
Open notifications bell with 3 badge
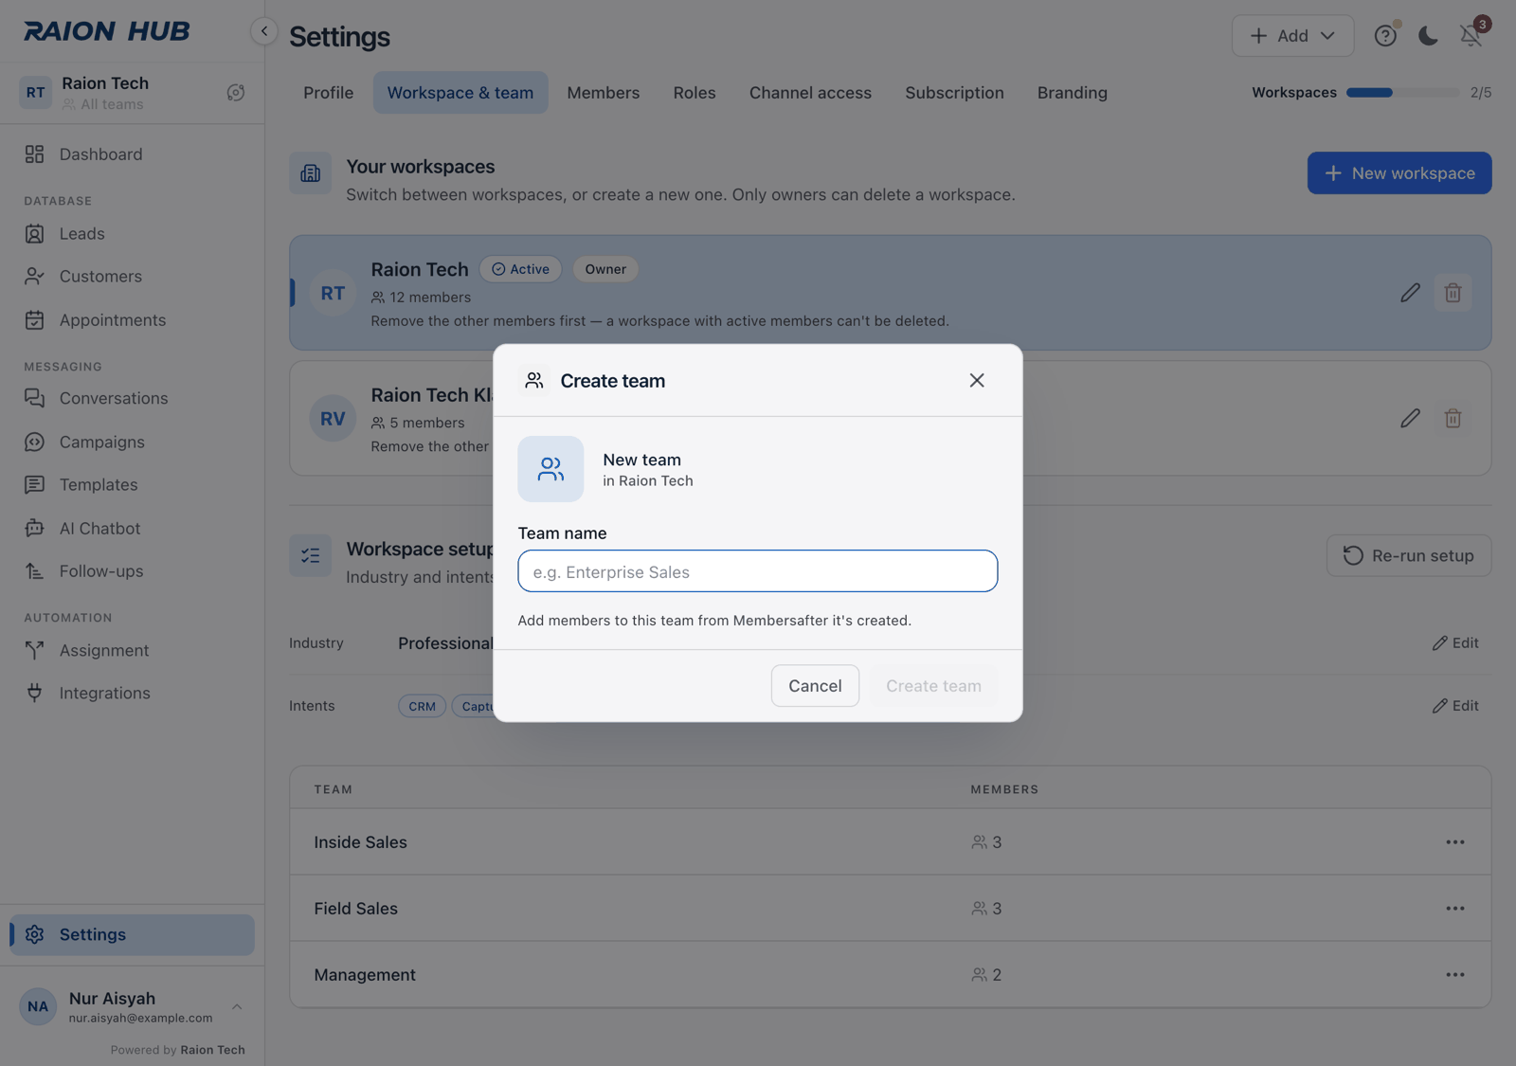pyautogui.click(x=1471, y=36)
